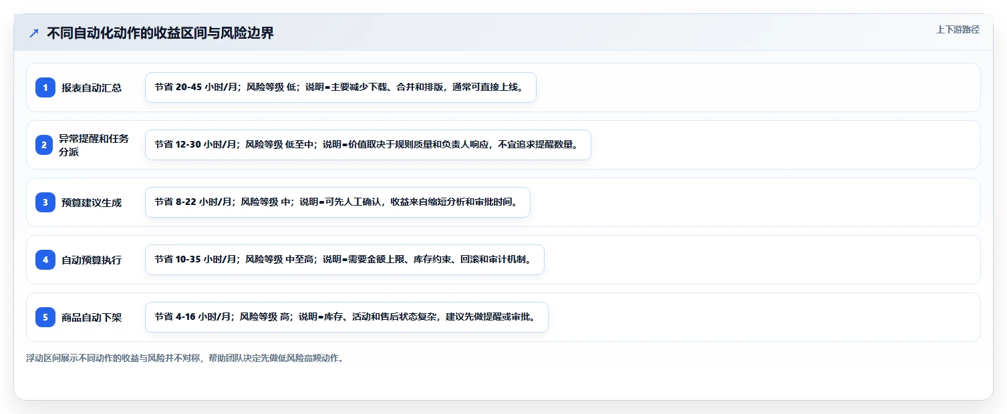This screenshot has width=1007, height=414.
Task: Open the 上下游路径 link in the header
Action: (x=958, y=29)
